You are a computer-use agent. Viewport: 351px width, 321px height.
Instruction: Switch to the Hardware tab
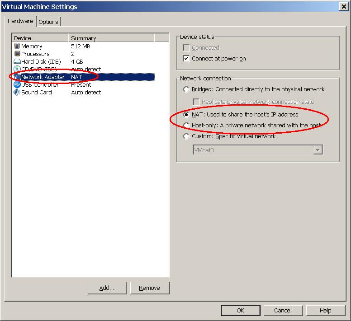[x=20, y=21]
